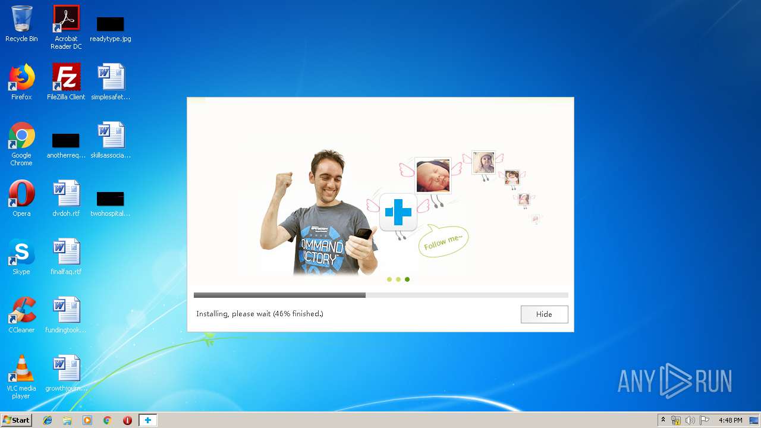Click the Show desktop button
Viewport: 761px width, 428px height.
tap(754, 420)
